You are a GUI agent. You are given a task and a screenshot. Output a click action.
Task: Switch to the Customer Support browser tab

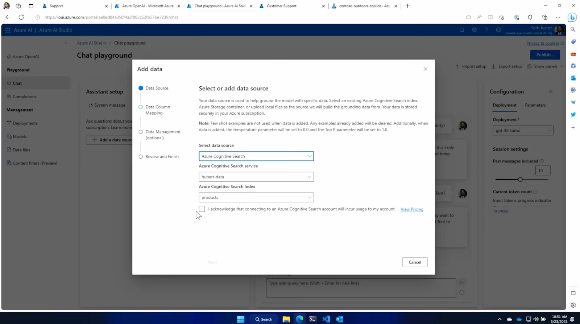292,6
